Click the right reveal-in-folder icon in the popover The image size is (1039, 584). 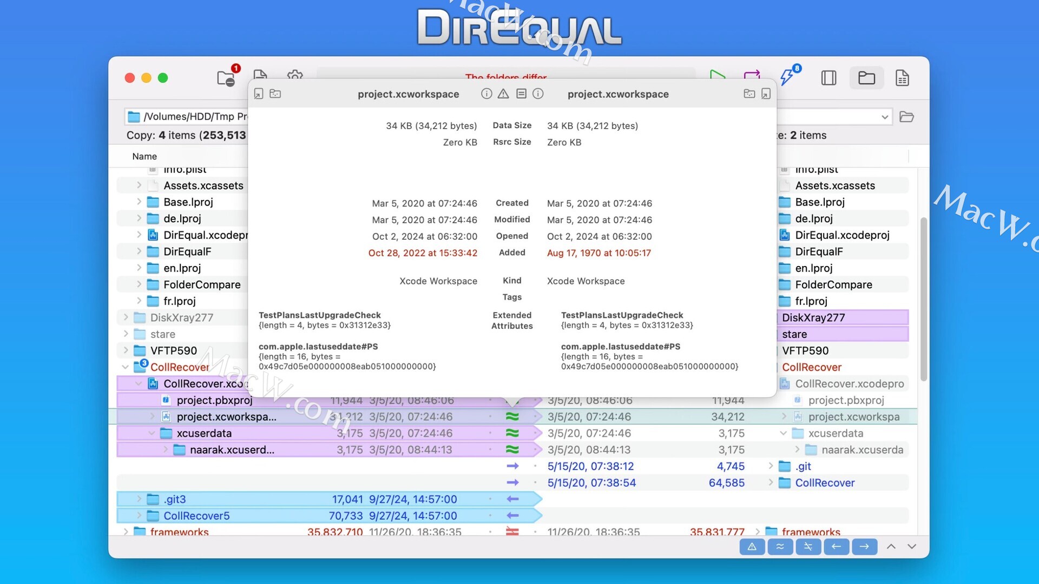coord(749,94)
